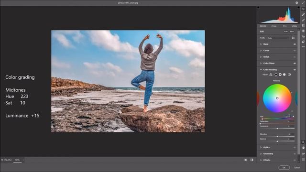Click the OK button
Image resolution: width=306 pixels, height=172 pixels.
[x=284, y=168]
